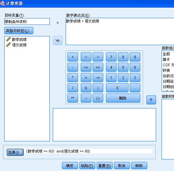Click the move variable arrow button
The width and height of the screenshot is (174, 171).
click(58, 41)
